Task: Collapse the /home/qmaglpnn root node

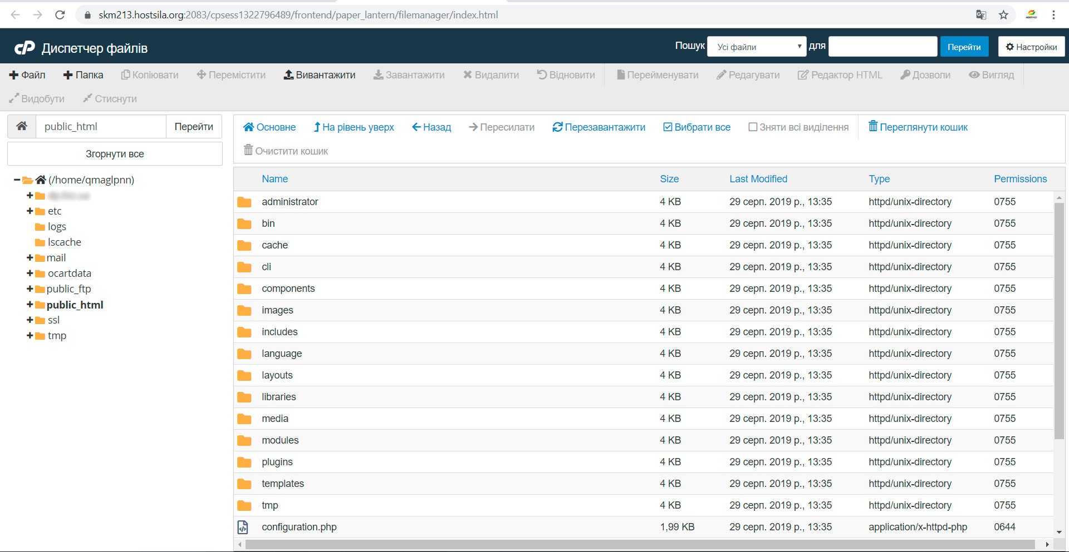Action: click(17, 180)
